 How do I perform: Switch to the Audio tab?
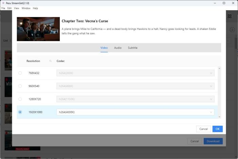[118, 48]
